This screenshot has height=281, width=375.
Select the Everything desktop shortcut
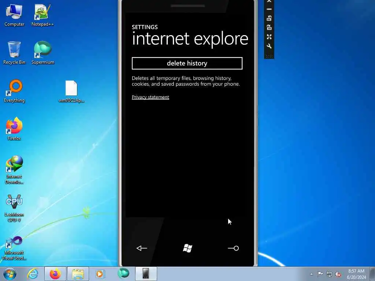[14, 91]
